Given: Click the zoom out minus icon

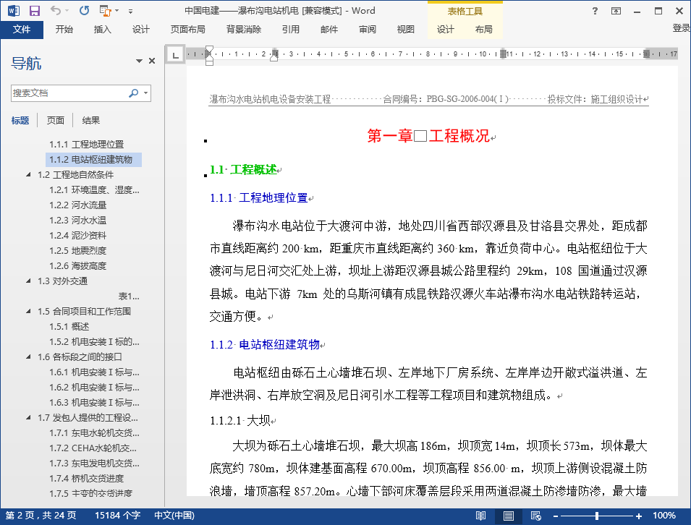Looking at the screenshot, I should coord(556,516).
